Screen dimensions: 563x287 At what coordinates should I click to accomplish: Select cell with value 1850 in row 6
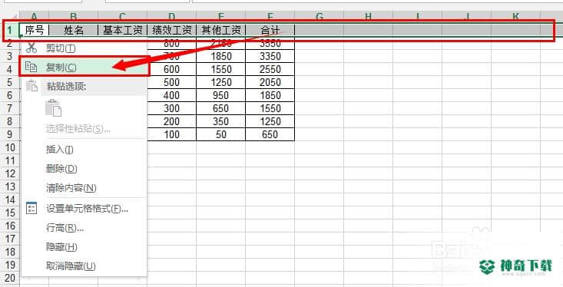(x=270, y=95)
